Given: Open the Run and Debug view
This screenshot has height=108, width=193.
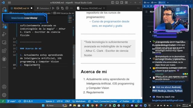Looking at the screenshot, I should coord(4,34).
